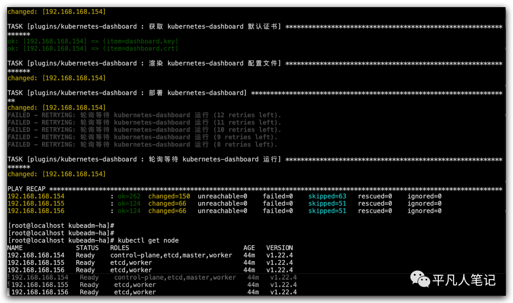Click the AGE column header
This screenshot has height=303, width=513.
(x=249, y=248)
